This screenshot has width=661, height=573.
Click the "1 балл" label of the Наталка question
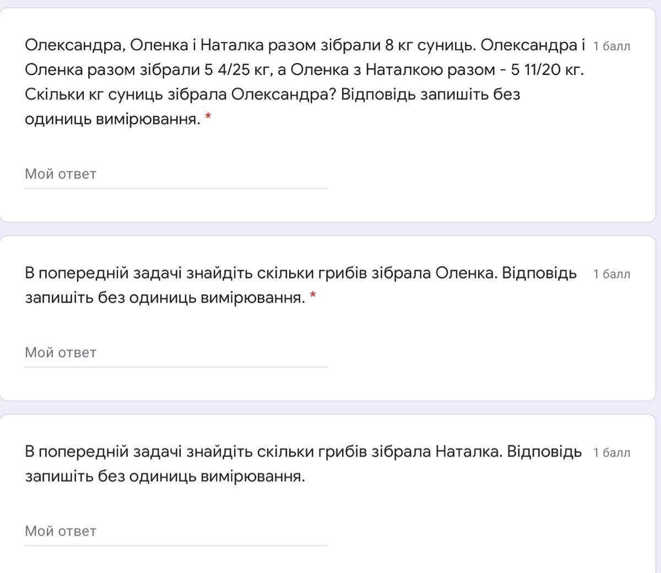(611, 453)
